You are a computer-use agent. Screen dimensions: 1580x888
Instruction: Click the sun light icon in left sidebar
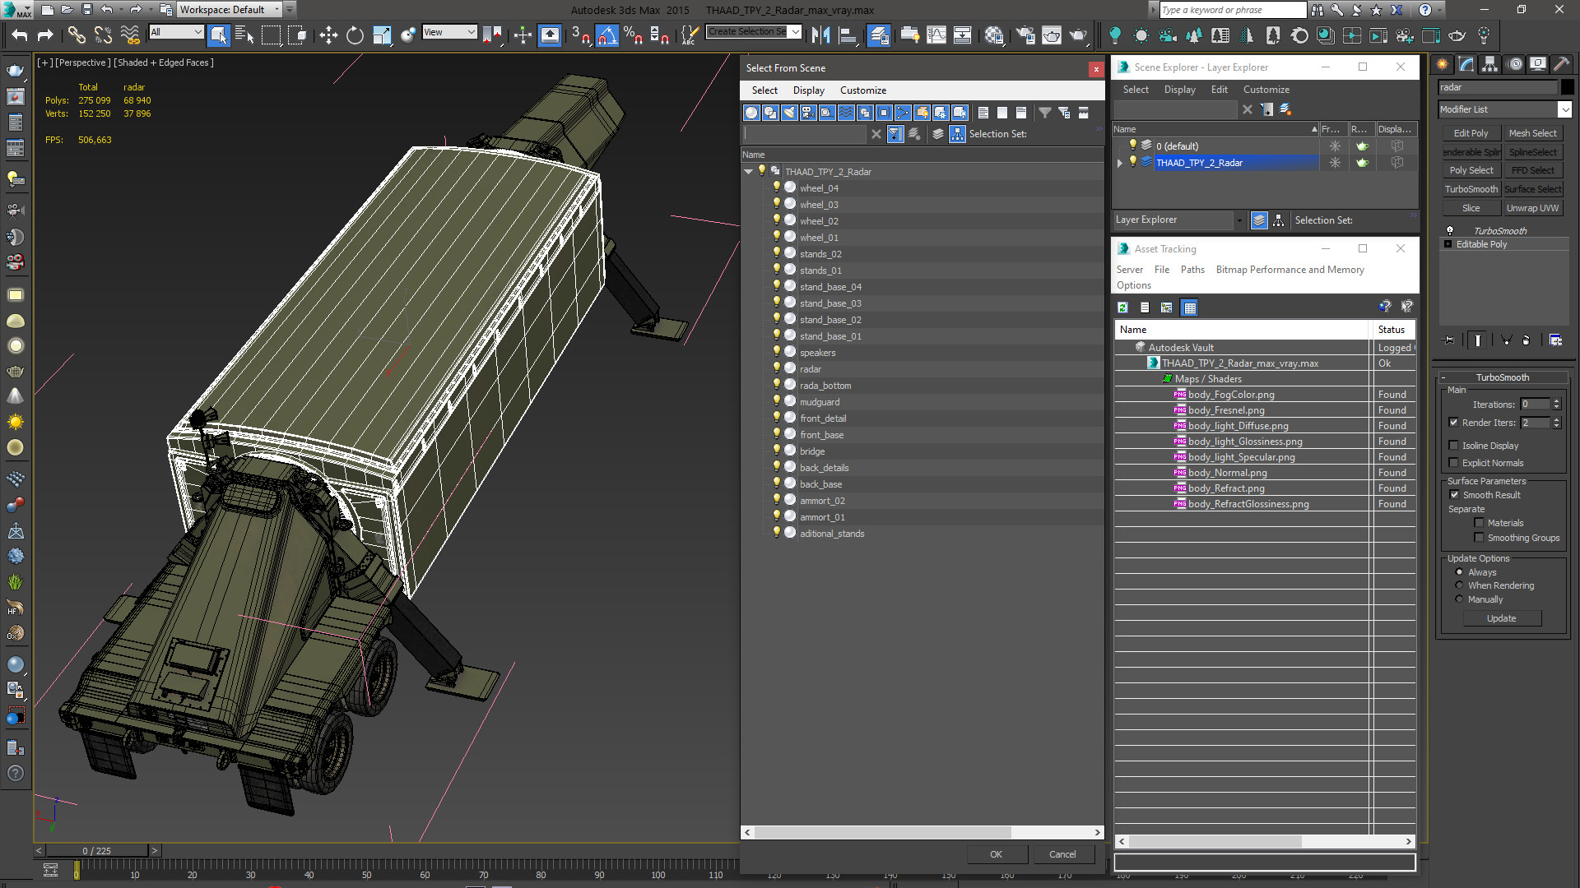point(15,422)
